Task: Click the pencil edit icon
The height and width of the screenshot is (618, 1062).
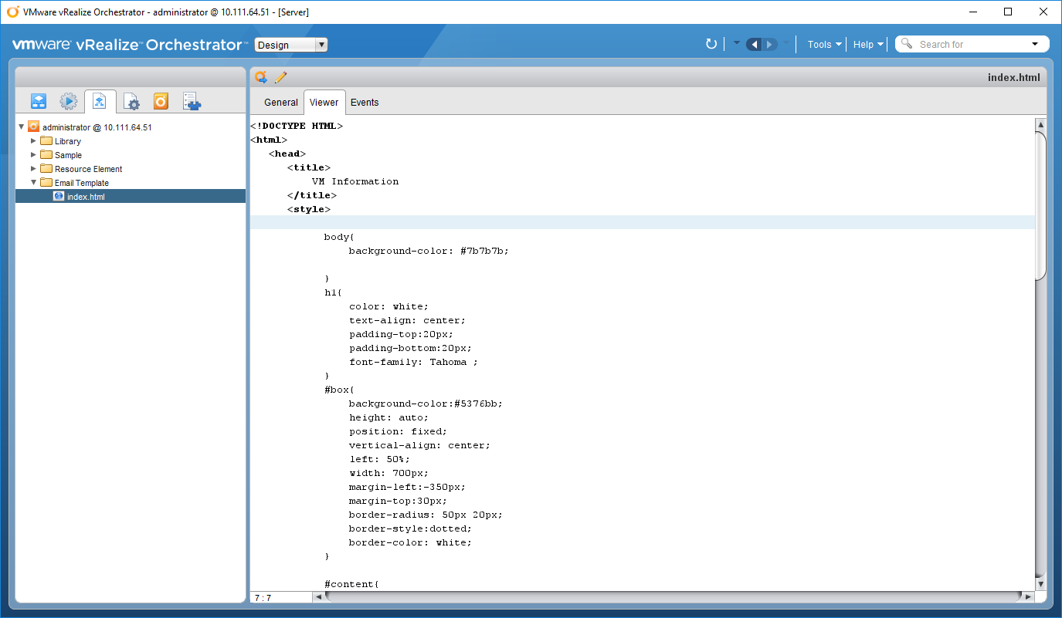Action: (281, 77)
